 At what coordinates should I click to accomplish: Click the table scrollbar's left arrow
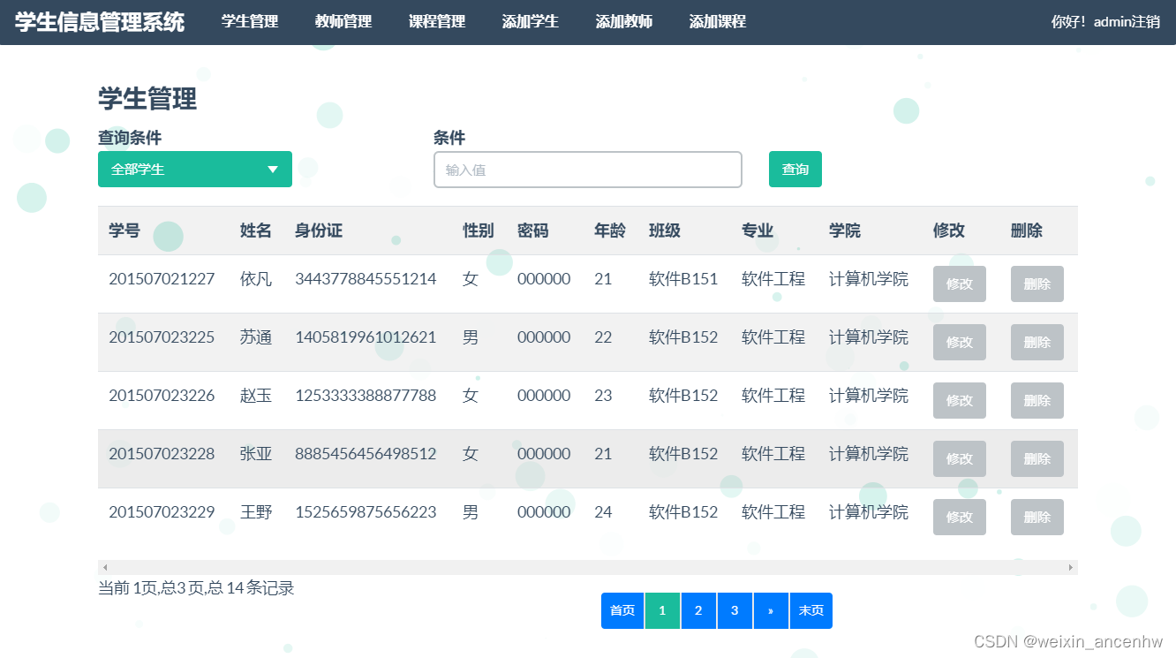105,567
